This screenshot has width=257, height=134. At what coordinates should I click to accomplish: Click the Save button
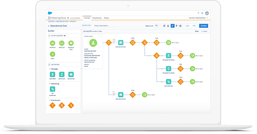[188, 26]
